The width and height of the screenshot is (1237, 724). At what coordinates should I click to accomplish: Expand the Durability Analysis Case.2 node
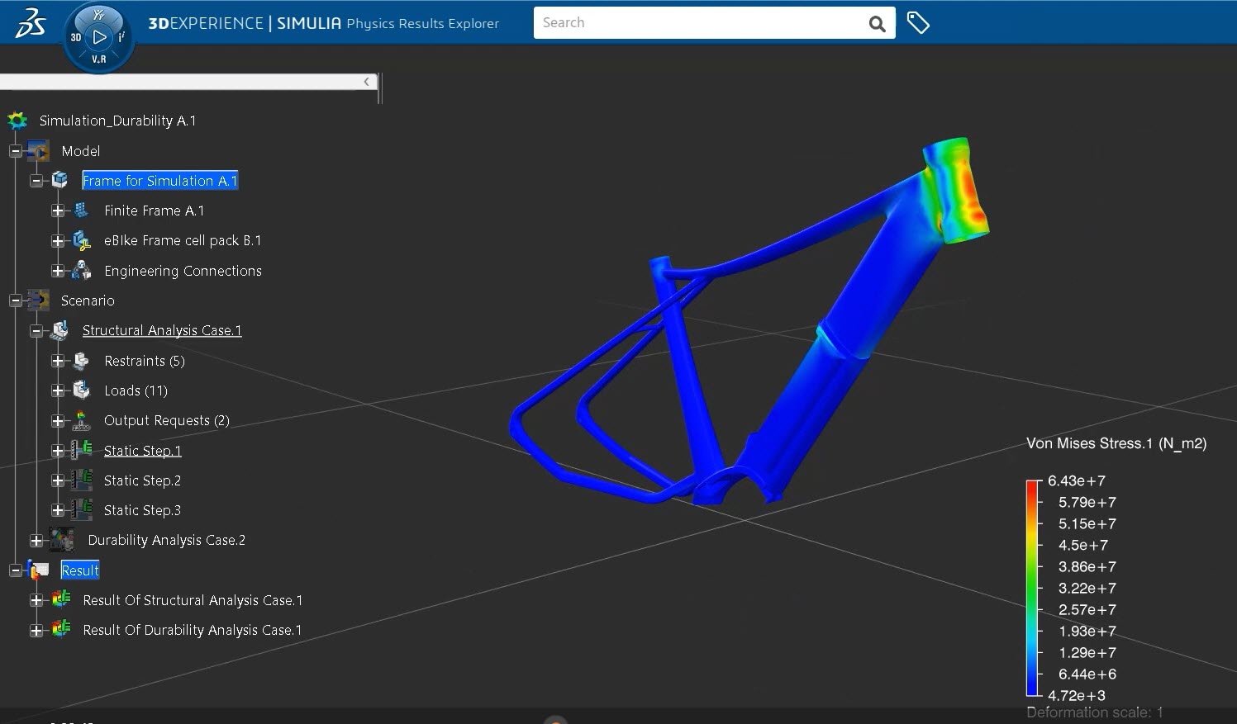(x=36, y=540)
